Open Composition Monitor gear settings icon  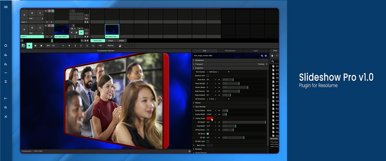click(189, 151)
